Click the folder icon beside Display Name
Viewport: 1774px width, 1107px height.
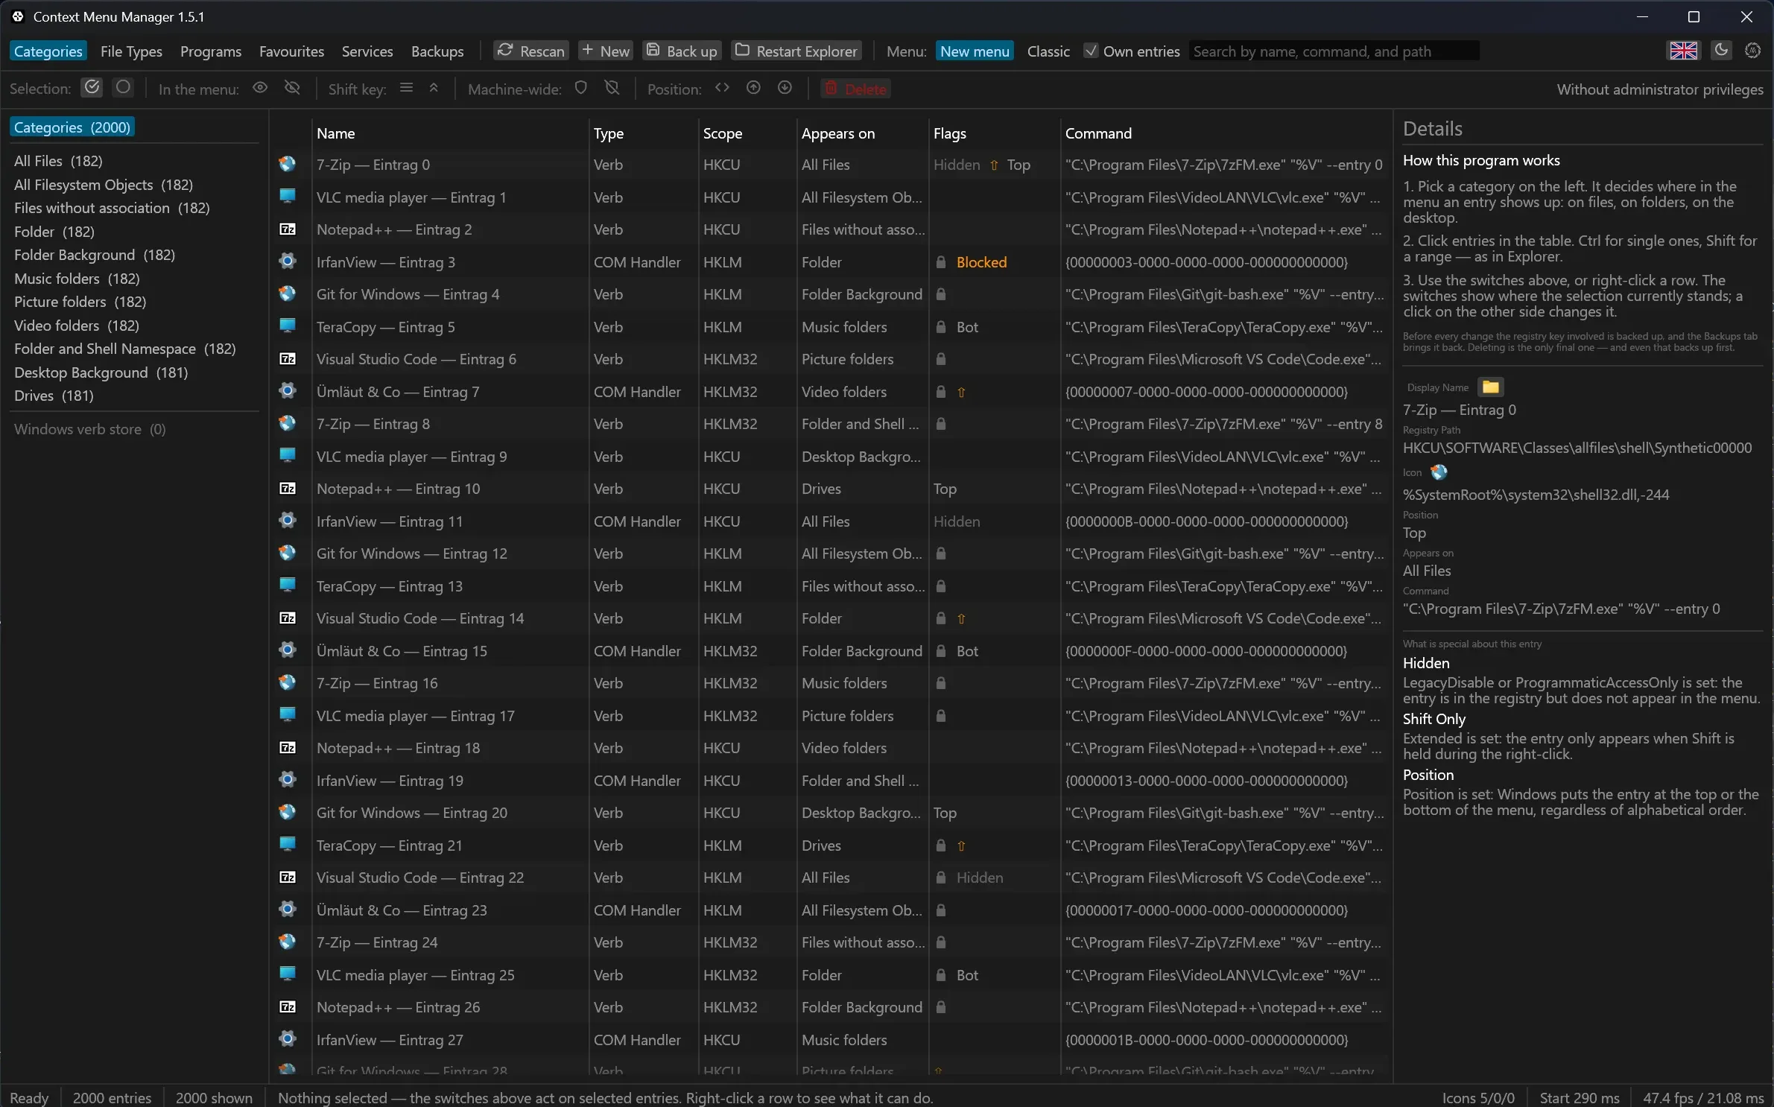pos(1490,387)
